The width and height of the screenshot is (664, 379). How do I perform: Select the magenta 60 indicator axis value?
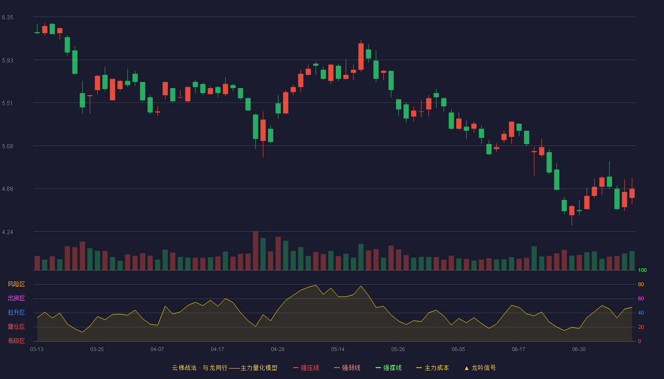pos(641,298)
